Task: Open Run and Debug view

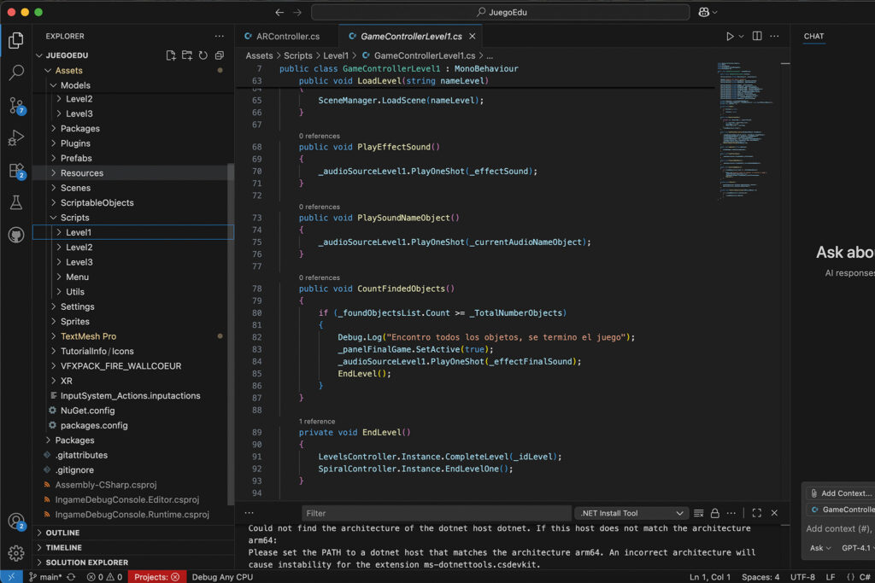Action: click(15, 138)
